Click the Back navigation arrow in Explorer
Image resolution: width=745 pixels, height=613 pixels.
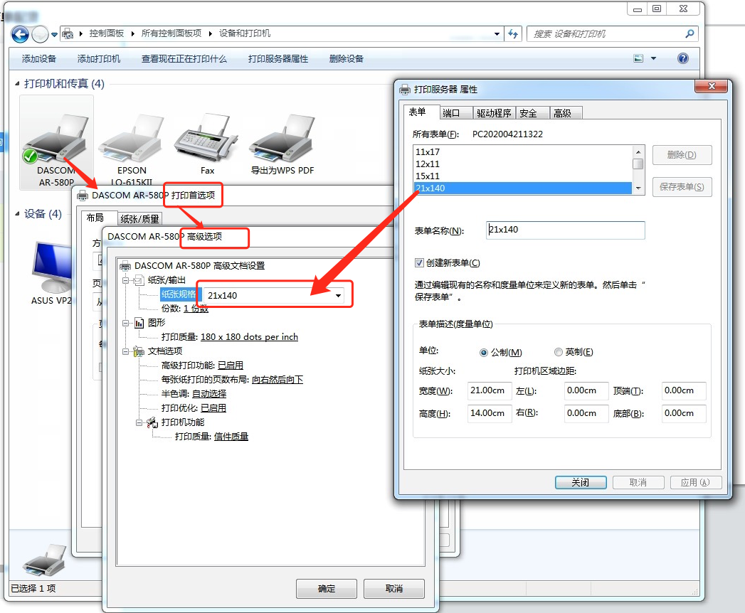(20, 34)
